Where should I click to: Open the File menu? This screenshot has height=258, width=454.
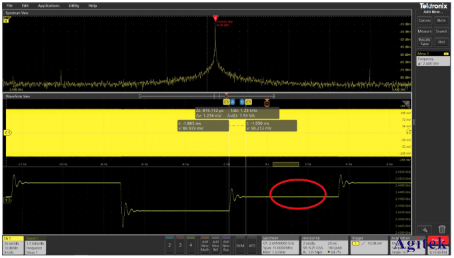coord(9,5)
